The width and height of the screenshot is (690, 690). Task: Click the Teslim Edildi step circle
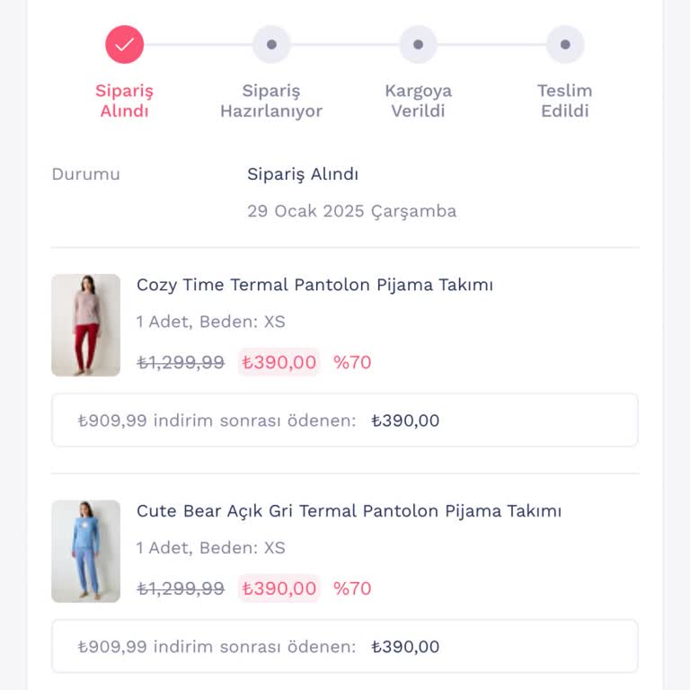coord(565,44)
